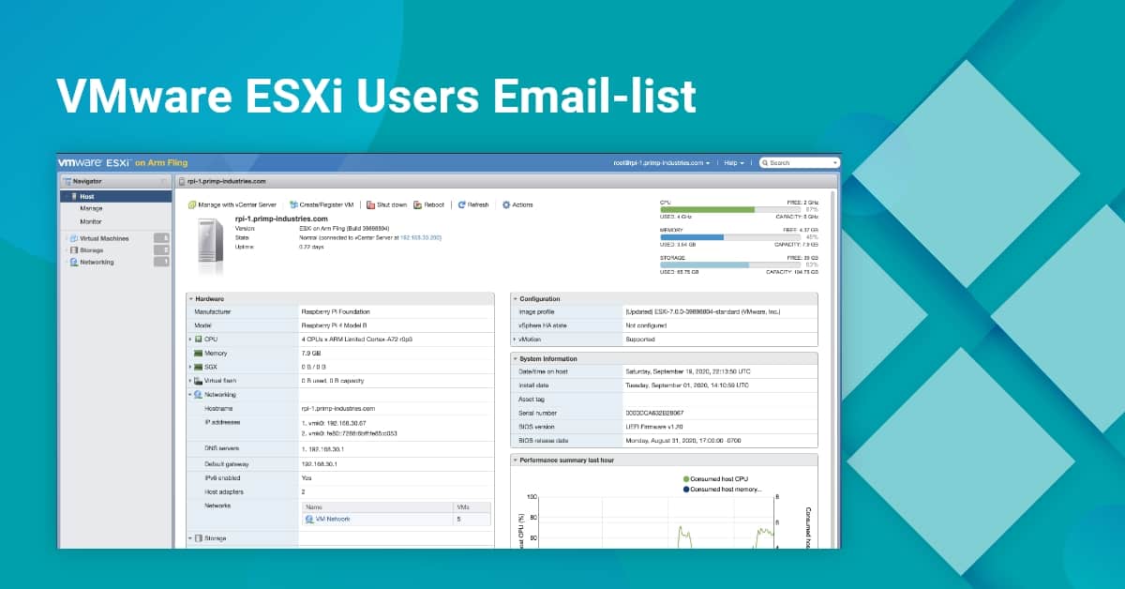Select Host in the Navigator
This screenshot has height=589, width=1125.
coord(115,196)
